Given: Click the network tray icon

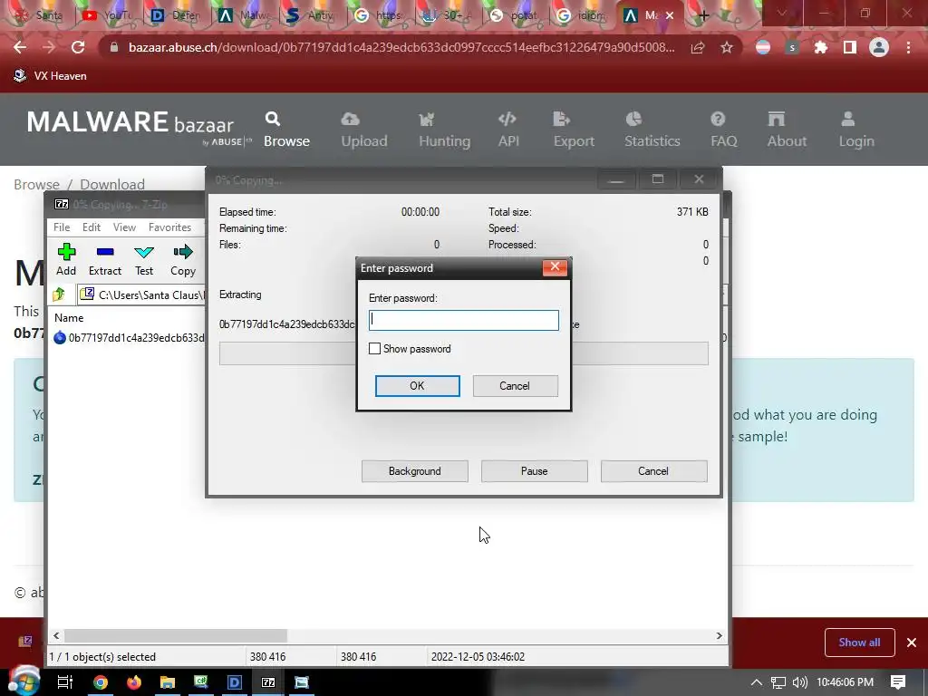Looking at the screenshot, I should click(x=778, y=682).
